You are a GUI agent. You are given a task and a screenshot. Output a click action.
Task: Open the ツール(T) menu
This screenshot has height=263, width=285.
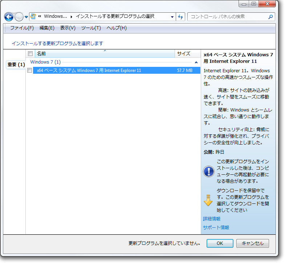[91, 28]
